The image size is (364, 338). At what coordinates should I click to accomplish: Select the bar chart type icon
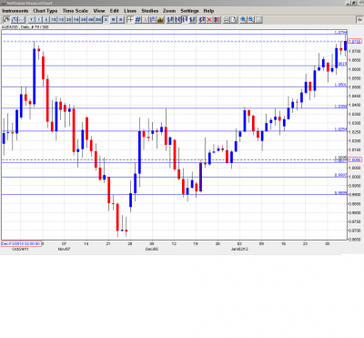15,20
